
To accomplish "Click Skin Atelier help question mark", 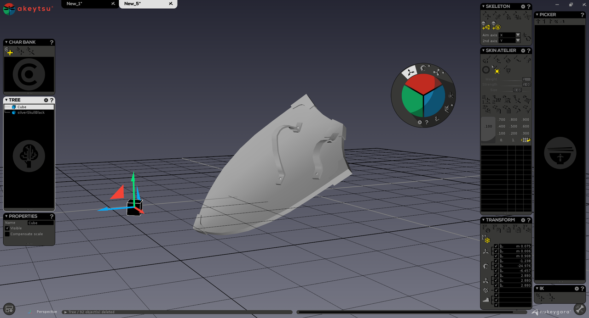I will pos(529,50).
